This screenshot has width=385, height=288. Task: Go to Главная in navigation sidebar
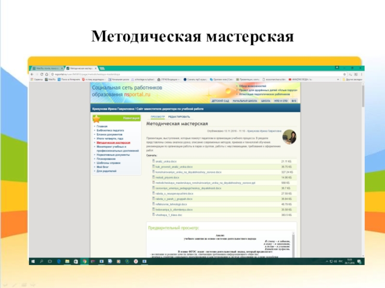(x=102, y=126)
